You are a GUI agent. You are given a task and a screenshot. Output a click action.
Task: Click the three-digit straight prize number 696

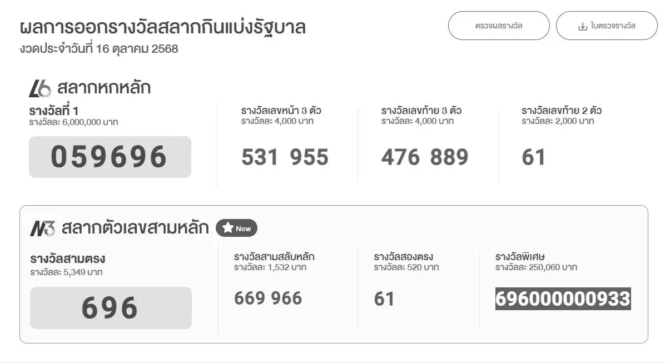[110, 307]
